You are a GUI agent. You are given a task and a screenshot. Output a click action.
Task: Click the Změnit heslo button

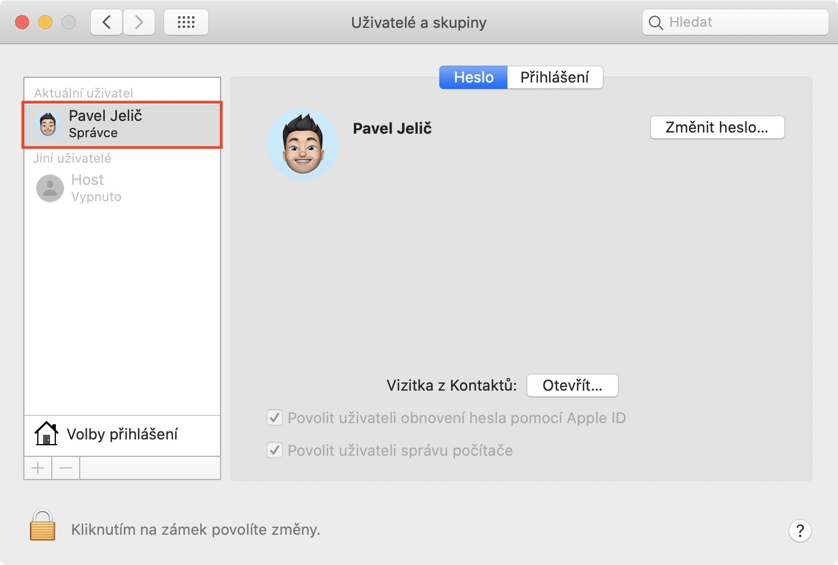[x=717, y=127]
